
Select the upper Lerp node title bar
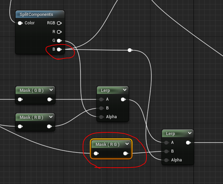tap(113, 90)
